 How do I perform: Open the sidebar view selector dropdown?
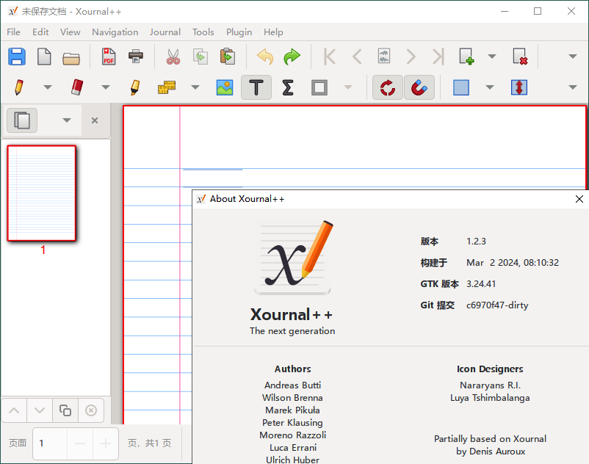67,120
